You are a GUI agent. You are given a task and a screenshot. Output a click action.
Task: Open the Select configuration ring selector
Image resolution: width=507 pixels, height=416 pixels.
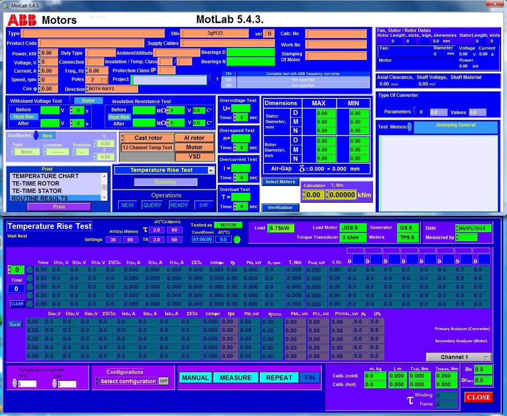[97, 381]
